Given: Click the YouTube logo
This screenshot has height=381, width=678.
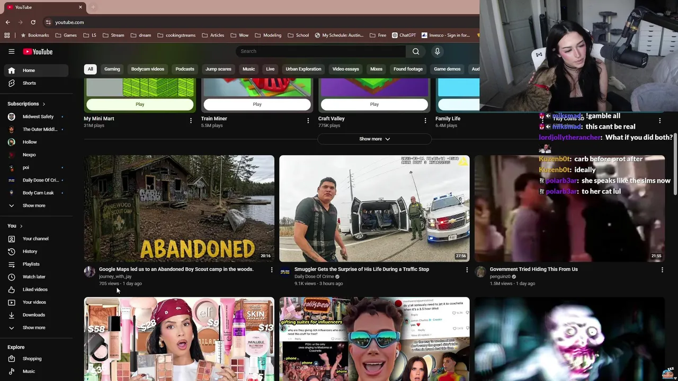Looking at the screenshot, I should point(38,51).
